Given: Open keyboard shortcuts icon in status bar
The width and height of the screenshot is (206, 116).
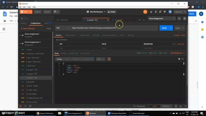Looking at the screenshot, I should click(181, 106).
